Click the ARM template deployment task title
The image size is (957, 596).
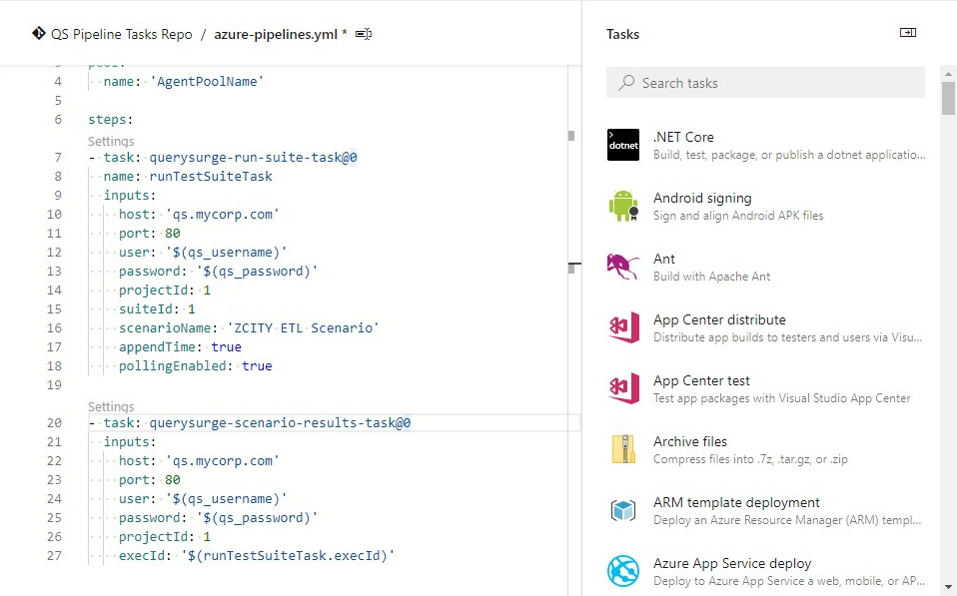click(x=736, y=502)
